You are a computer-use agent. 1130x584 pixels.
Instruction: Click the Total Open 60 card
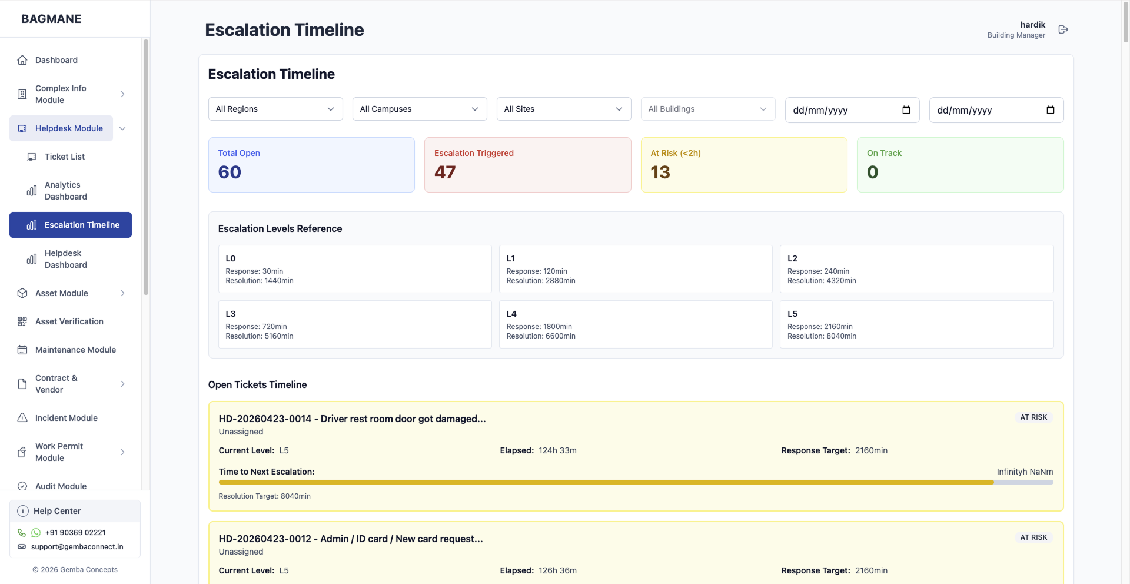[311, 165]
